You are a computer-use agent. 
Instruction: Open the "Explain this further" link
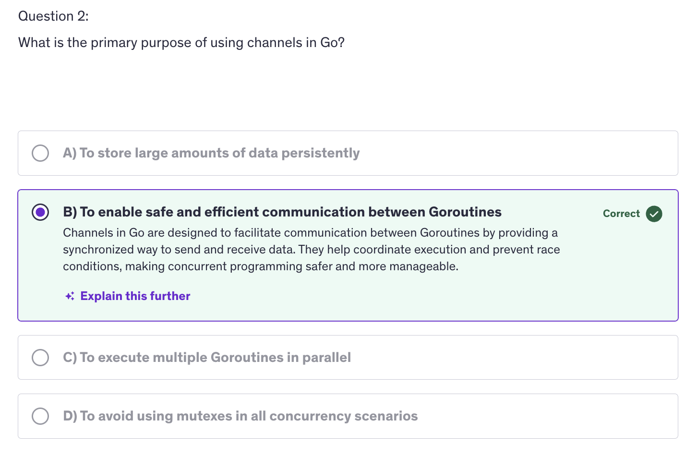135,296
